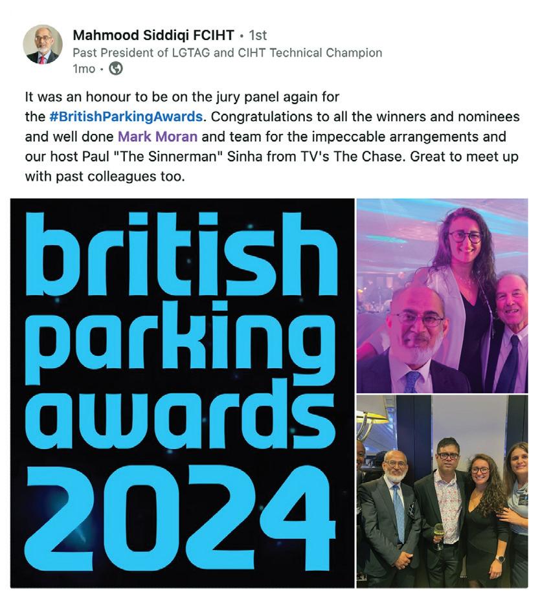The image size is (540, 603).
Task: Click the globe public visibility icon
Action: point(116,69)
